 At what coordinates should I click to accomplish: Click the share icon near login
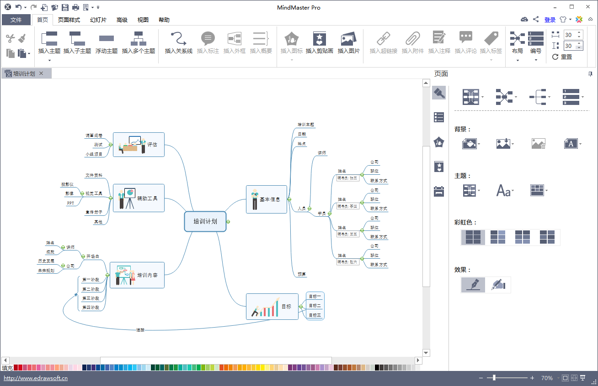point(536,20)
